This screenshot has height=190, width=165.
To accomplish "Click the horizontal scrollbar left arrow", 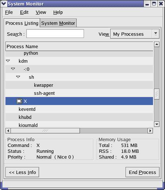I will point(8,131).
